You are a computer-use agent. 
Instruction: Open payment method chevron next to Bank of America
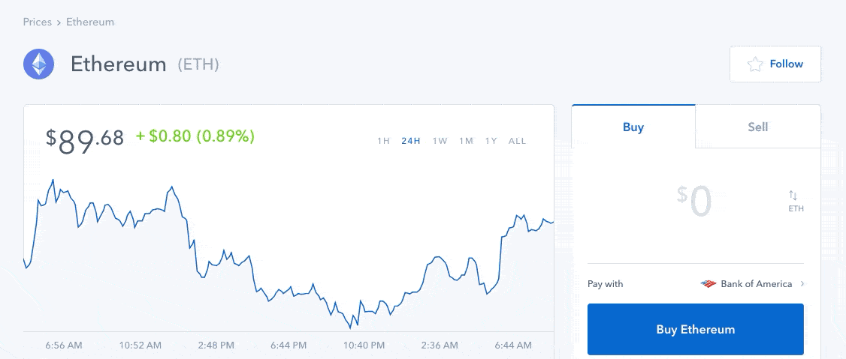pyautogui.click(x=802, y=283)
